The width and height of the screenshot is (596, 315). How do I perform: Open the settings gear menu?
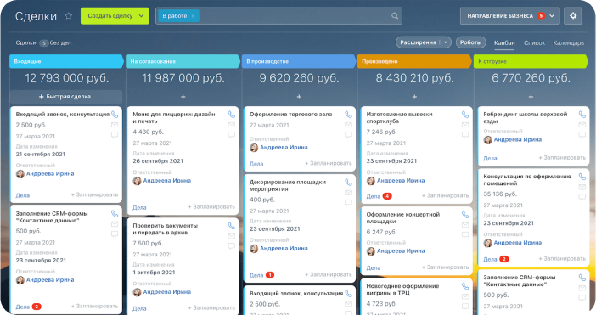[x=573, y=16]
